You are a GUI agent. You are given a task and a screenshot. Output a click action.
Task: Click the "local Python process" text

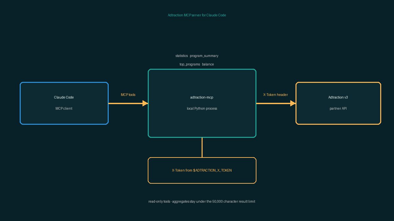pos(202,108)
